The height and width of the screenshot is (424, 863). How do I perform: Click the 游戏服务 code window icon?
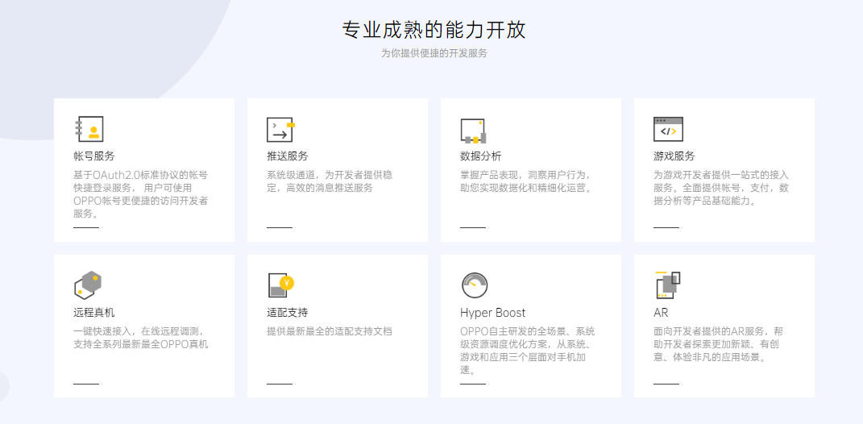[667, 130]
